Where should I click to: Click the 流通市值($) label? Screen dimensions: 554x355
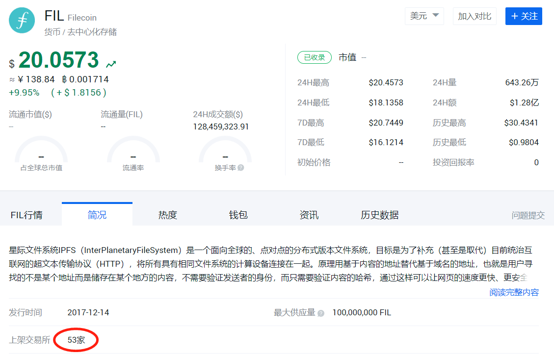30,114
